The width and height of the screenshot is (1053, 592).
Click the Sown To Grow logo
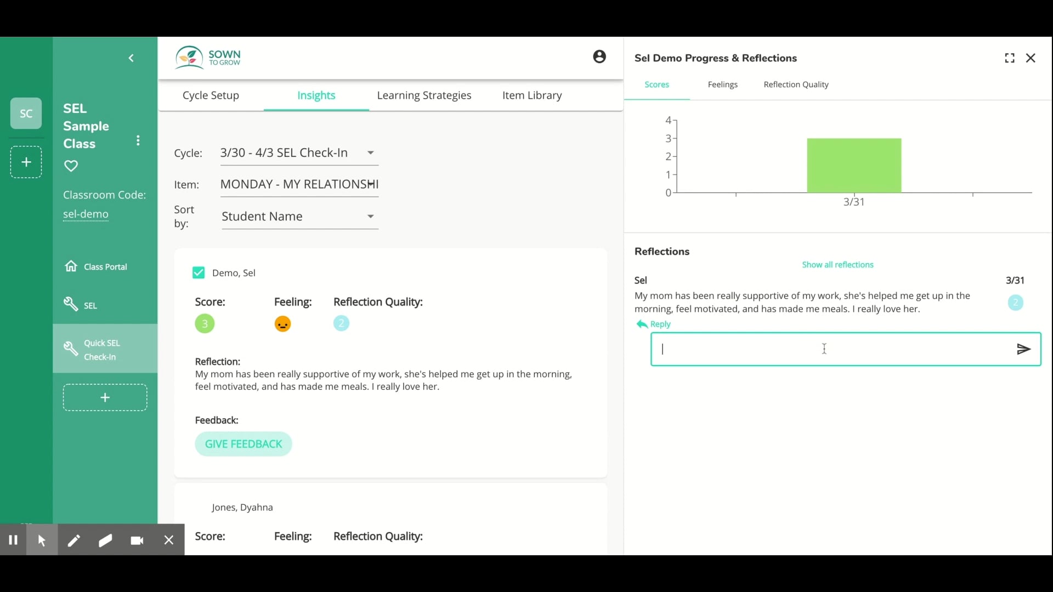208,58
